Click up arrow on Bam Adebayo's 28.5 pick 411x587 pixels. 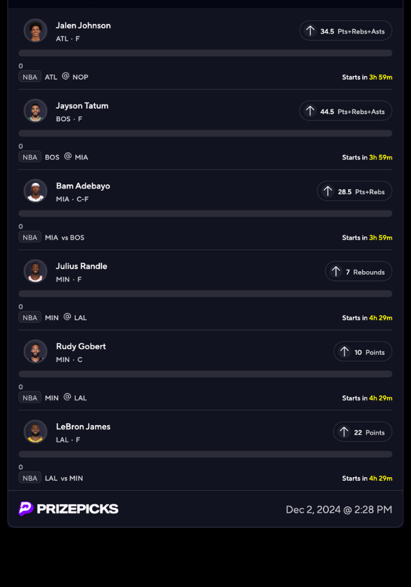(328, 191)
